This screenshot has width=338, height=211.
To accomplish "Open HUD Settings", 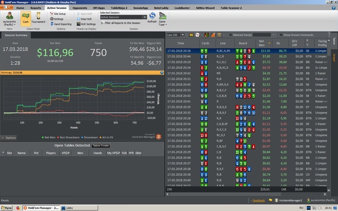I will click(86, 24).
